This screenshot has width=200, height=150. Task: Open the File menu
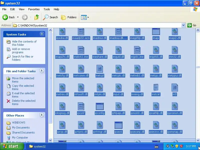[4, 9]
